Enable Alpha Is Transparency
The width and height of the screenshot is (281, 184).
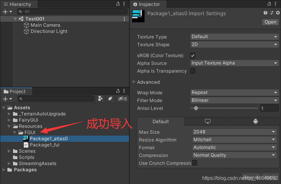click(x=193, y=71)
